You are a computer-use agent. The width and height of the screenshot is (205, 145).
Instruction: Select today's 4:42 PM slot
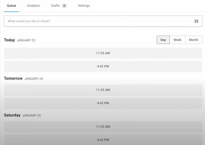tap(103, 66)
